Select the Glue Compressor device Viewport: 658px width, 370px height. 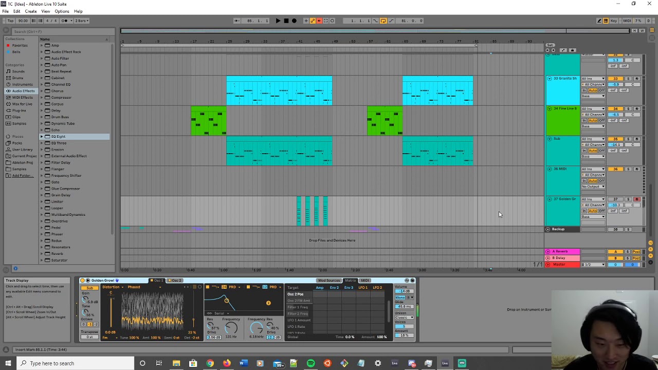(65, 189)
